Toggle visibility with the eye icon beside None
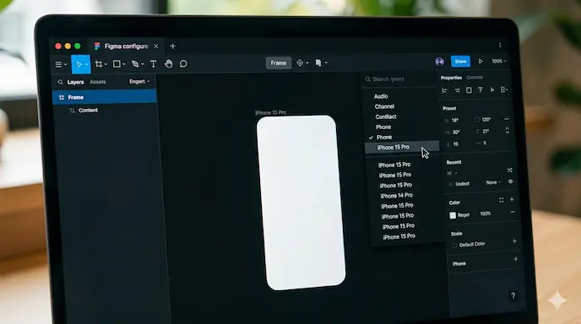Screen dimensions: 581x324 511,181
